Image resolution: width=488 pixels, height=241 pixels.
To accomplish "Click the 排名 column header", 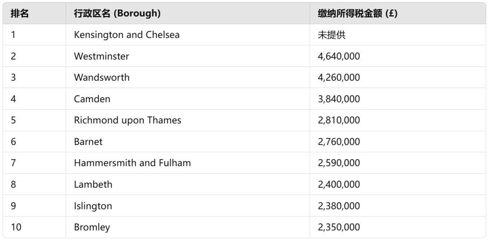I will [x=34, y=14].
